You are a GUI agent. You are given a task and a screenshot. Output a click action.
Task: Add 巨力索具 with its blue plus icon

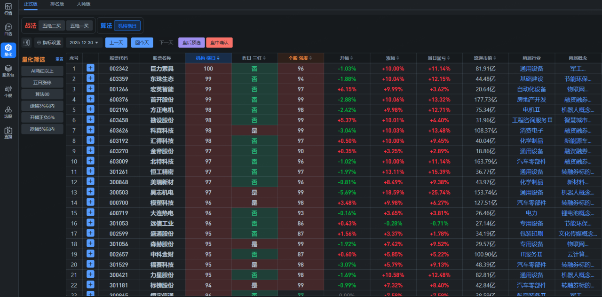tap(90, 68)
